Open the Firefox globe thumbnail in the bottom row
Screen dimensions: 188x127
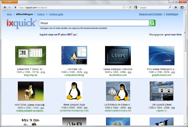(x=118, y=121)
